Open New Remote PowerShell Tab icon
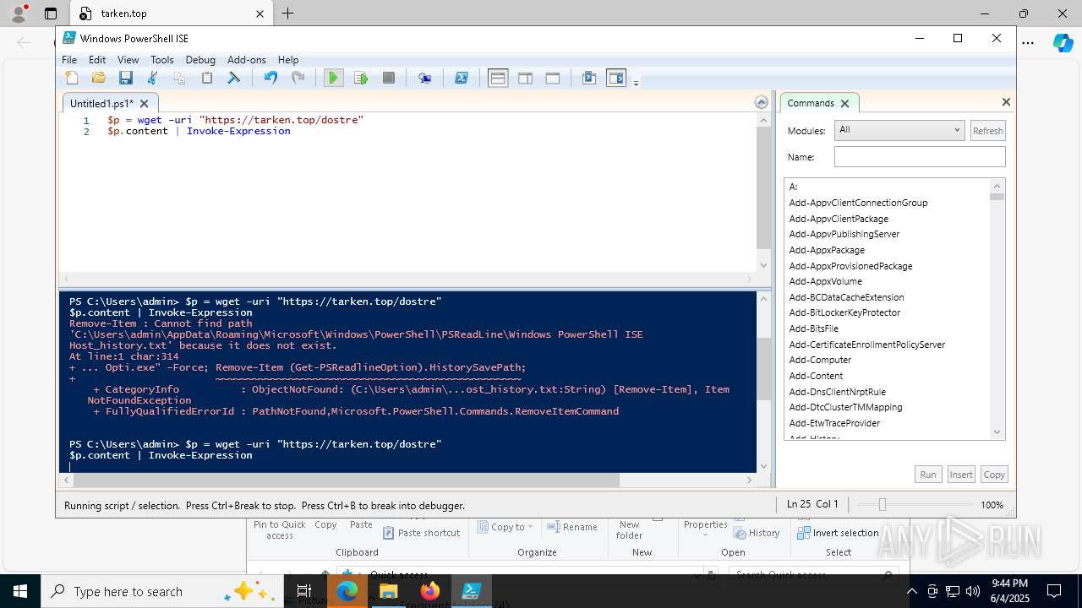The image size is (1082, 608). pos(425,78)
